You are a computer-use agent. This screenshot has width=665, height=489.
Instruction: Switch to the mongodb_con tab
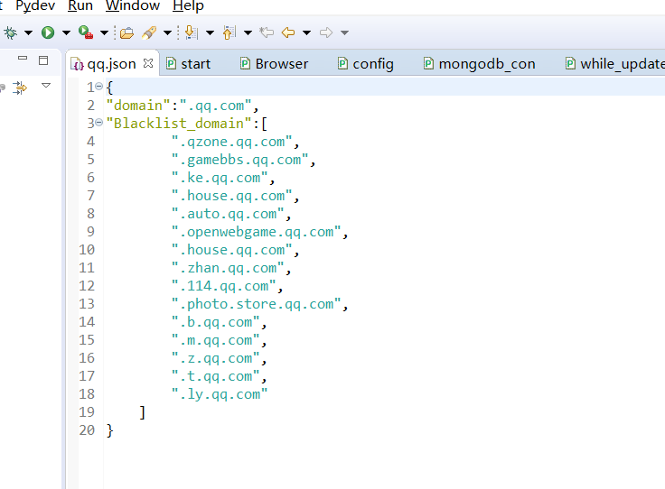479,64
